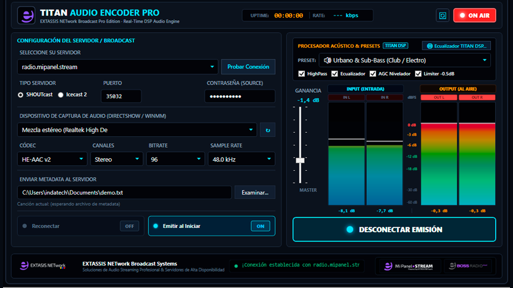Click the OUTPUT (AL AIRE) header
513x288 pixels.
click(x=458, y=89)
